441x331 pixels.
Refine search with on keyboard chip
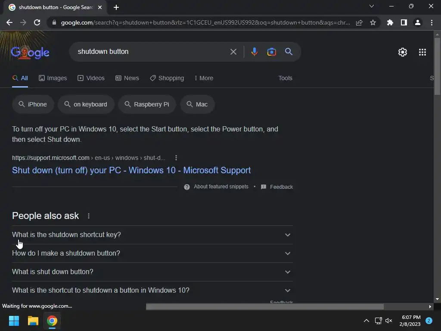86,104
